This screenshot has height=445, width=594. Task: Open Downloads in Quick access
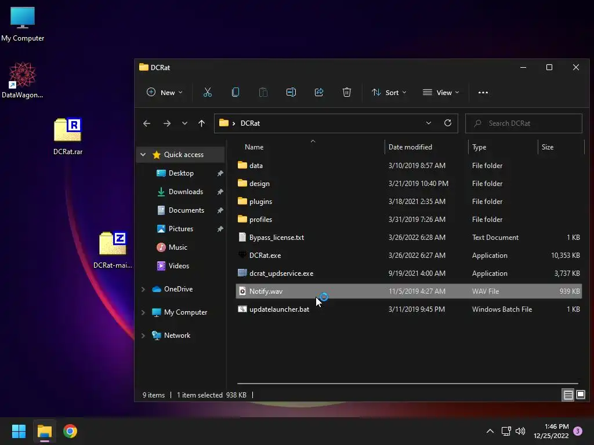pyautogui.click(x=186, y=191)
